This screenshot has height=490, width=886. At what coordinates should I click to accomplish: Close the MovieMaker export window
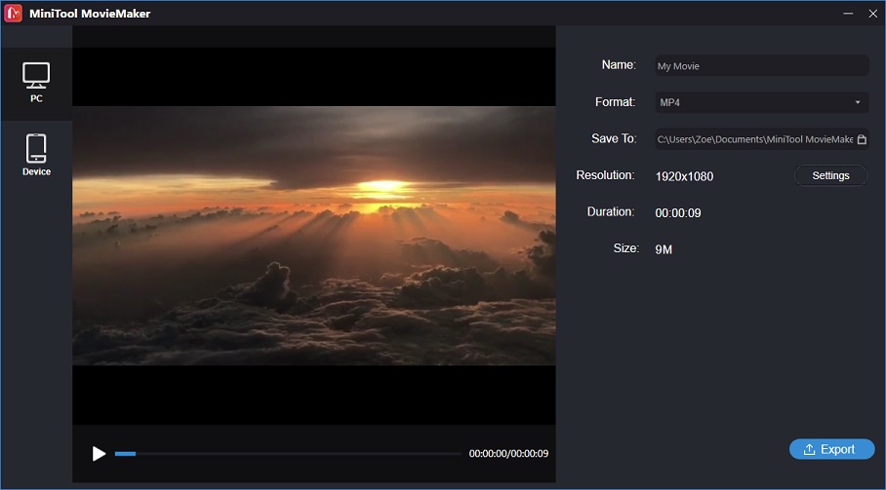873,13
